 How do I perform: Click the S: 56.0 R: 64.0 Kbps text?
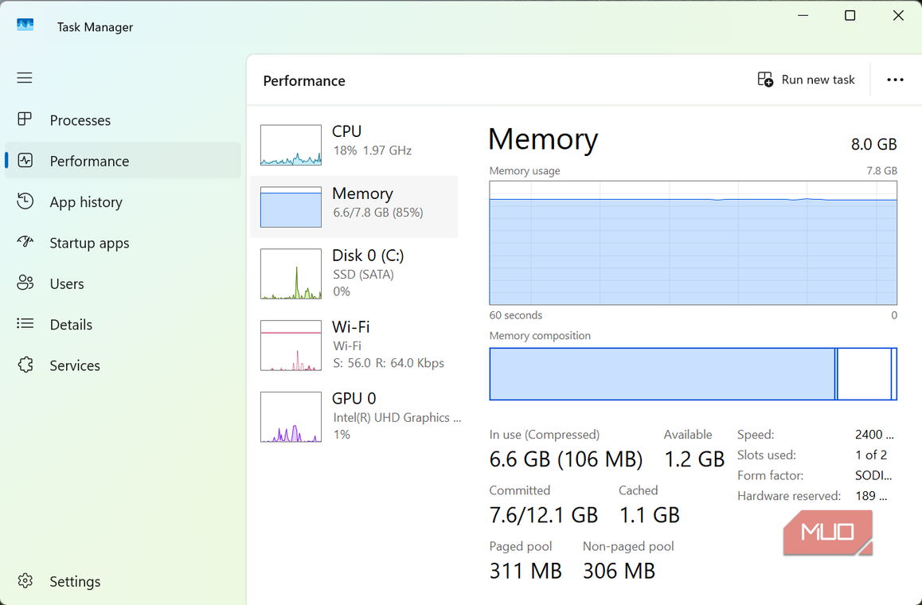click(x=389, y=363)
